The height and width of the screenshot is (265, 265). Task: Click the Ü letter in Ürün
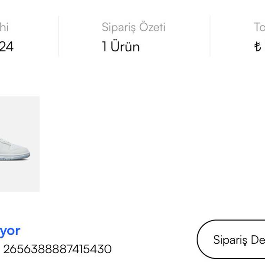click(115, 46)
